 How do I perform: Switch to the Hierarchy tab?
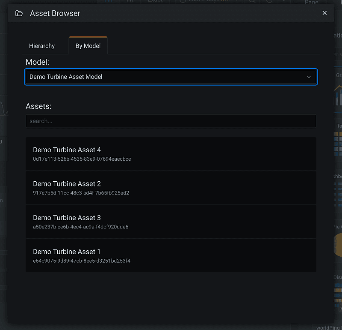click(42, 46)
